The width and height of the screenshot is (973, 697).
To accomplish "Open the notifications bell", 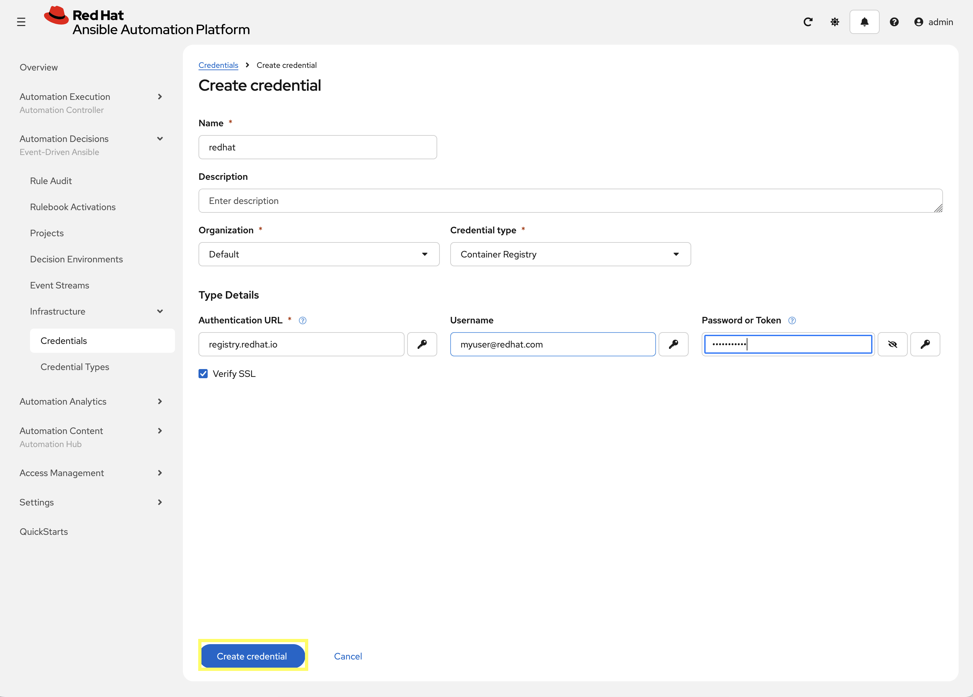I will tap(864, 22).
